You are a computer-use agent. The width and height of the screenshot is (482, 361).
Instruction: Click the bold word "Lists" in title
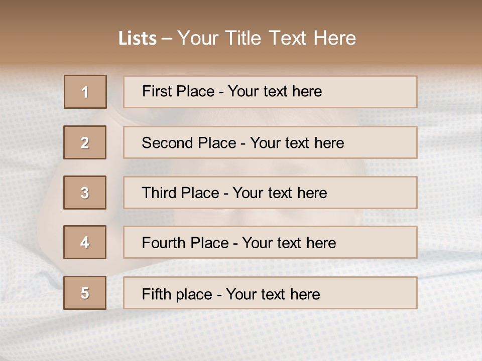point(138,39)
